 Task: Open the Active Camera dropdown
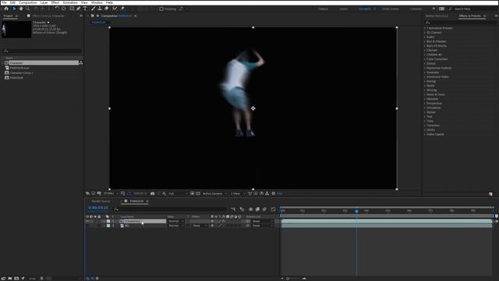click(215, 194)
